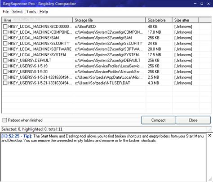Sort by the Hive column header
Screen dimensions: 213x182
tap(37, 20)
